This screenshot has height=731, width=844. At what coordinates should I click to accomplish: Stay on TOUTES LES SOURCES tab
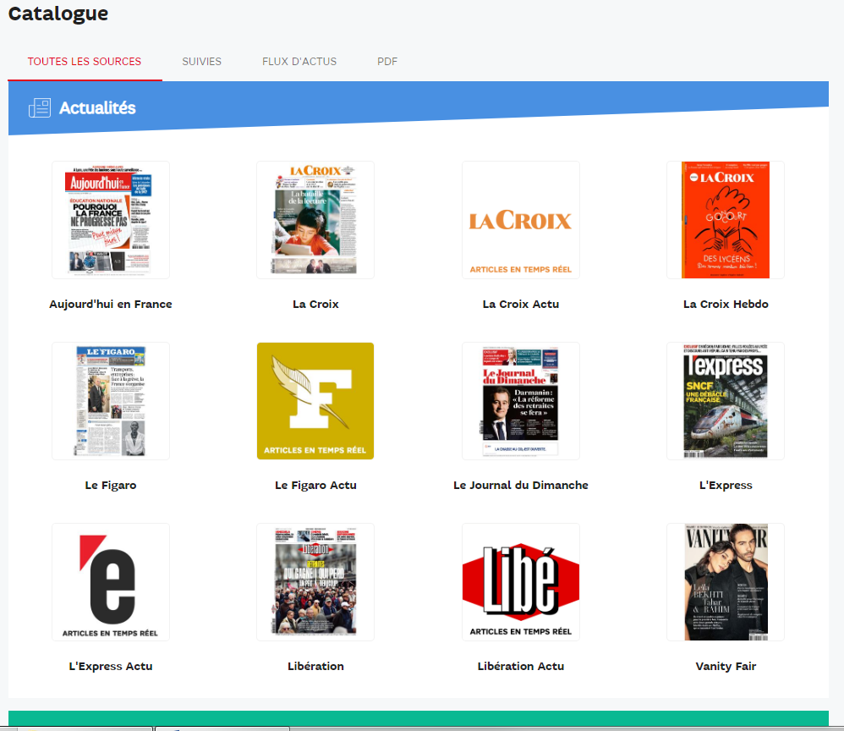(x=85, y=61)
